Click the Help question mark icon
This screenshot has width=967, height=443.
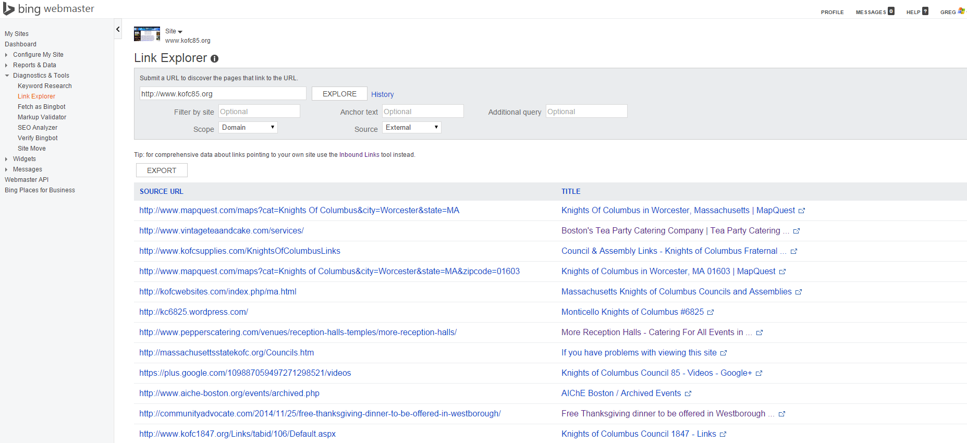pyautogui.click(x=925, y=11)
